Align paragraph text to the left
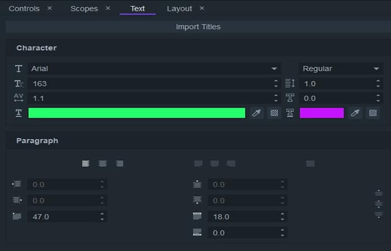391x251 pixels. coord(85,163)
